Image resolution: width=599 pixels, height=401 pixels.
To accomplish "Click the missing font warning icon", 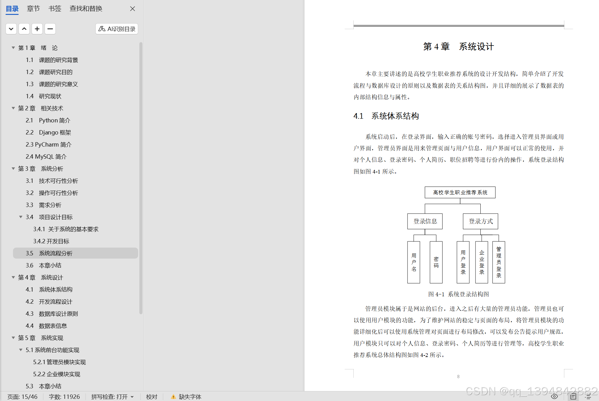I will (x=173, y=397).
